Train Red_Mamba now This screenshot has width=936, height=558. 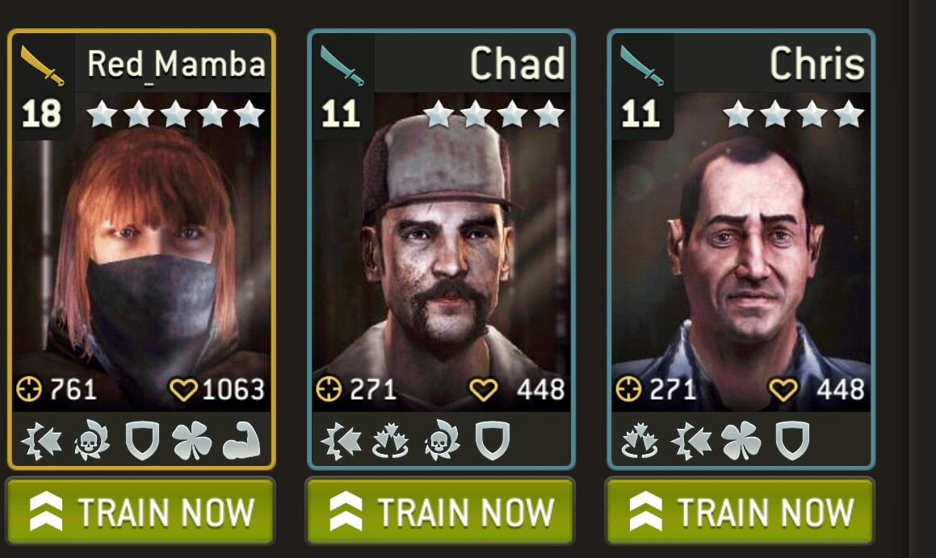point(141,511)
